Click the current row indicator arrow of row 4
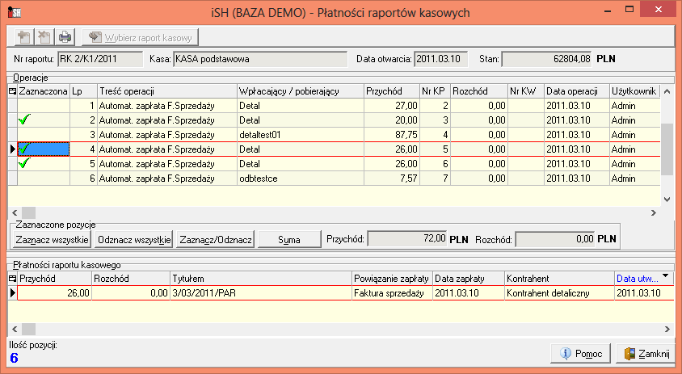The height and width of the screenshot is (374, 682). [13, 149]
